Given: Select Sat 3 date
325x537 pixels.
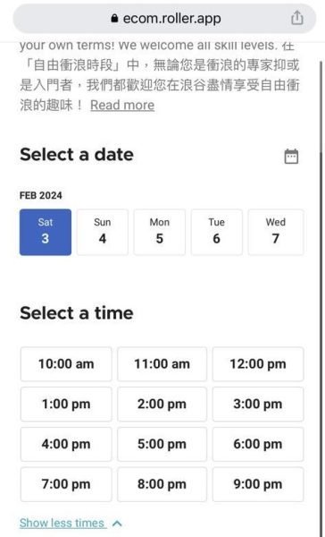Looking at the screenshot, I should [x=46, y=232].
